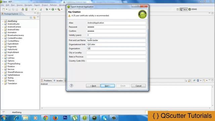The image size is (215, 121).
Task: Select the ContentProviders project
Action: (15, 38)
